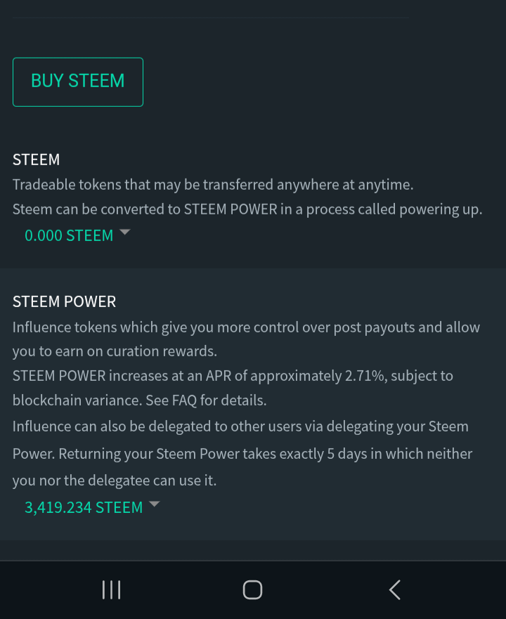Click the 'Influence can also be delegated' line
The image size is (506, 619).
coord(240,426)
